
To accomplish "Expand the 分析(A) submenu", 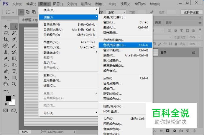I will click(68, 113).
